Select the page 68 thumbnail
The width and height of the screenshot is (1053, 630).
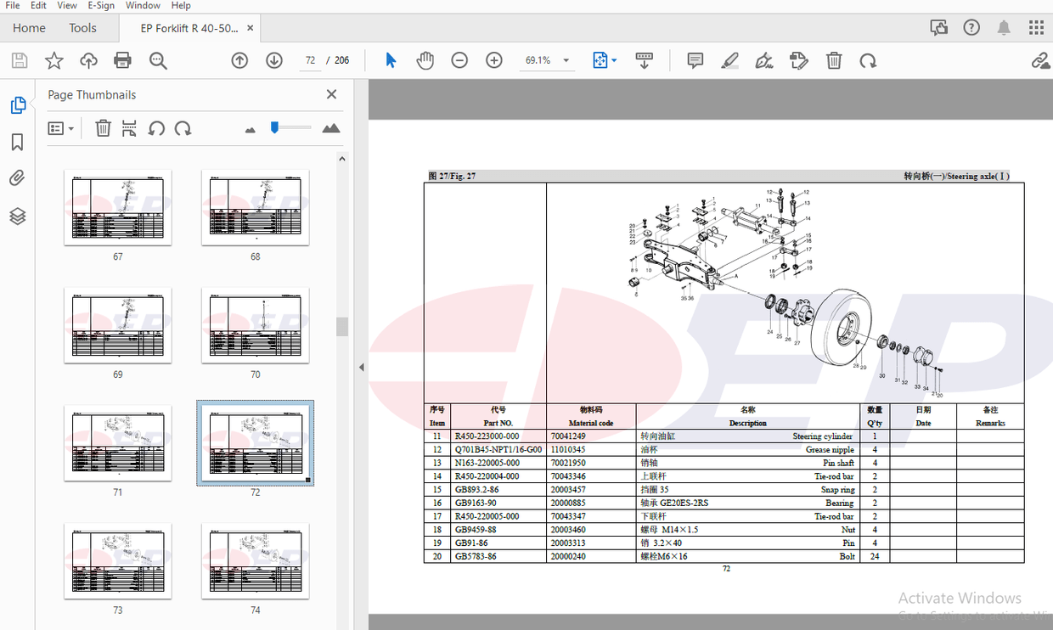pos(256,207)
